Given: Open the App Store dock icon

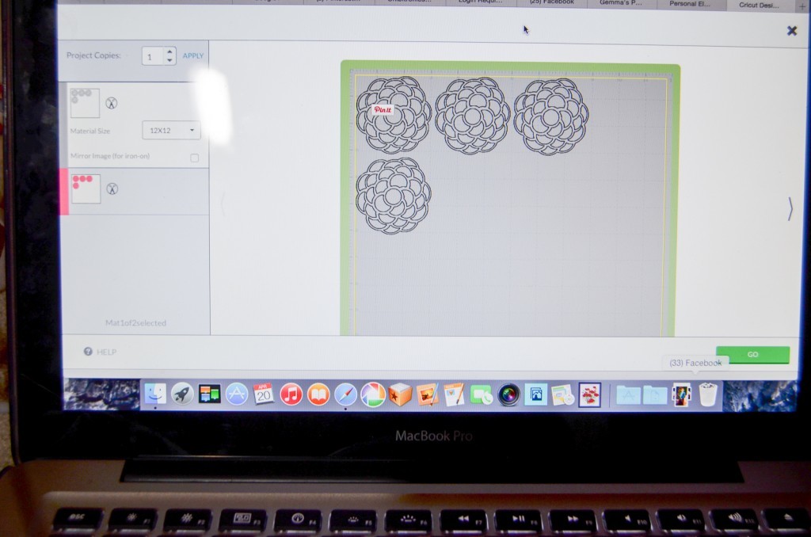Looking at the screenshot, I should pos(236,394).
